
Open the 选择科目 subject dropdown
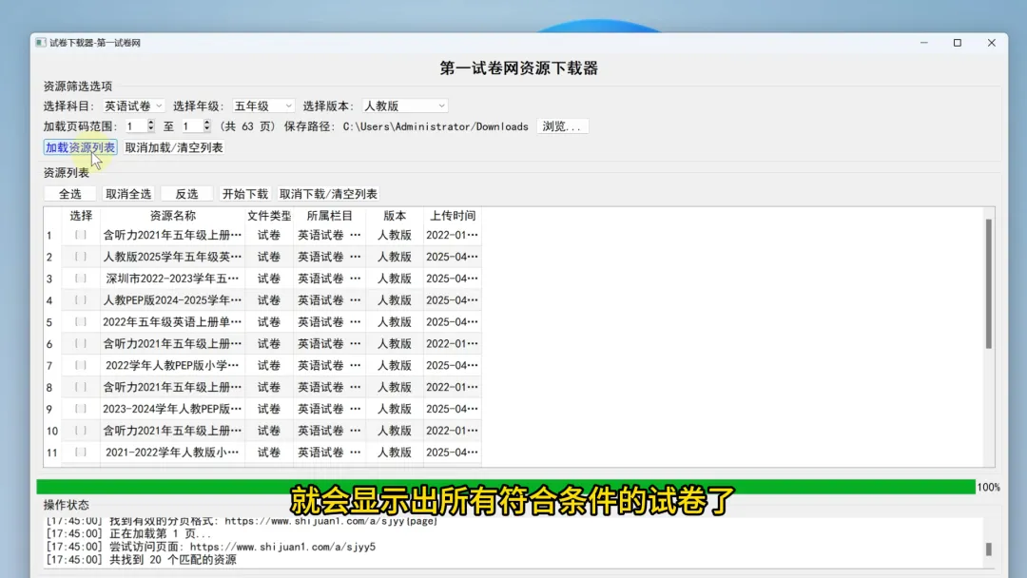coord(133,106)
